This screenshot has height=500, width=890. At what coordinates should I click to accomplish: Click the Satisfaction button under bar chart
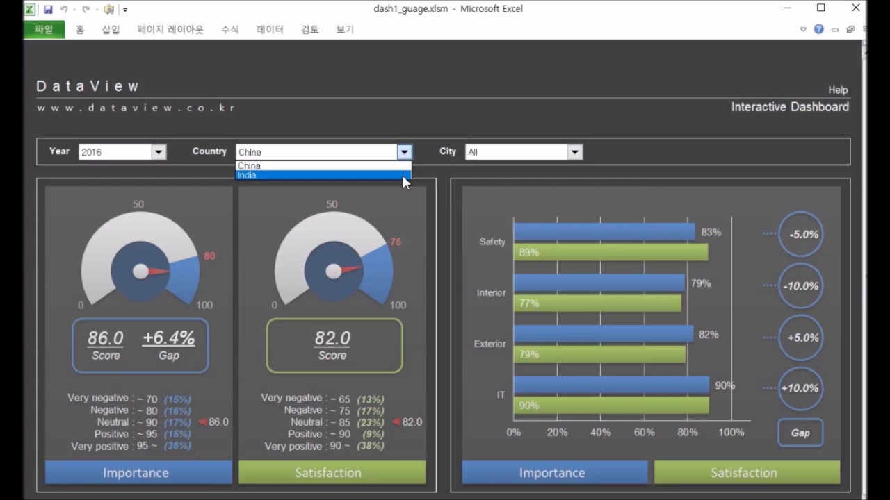pos(747,472)
